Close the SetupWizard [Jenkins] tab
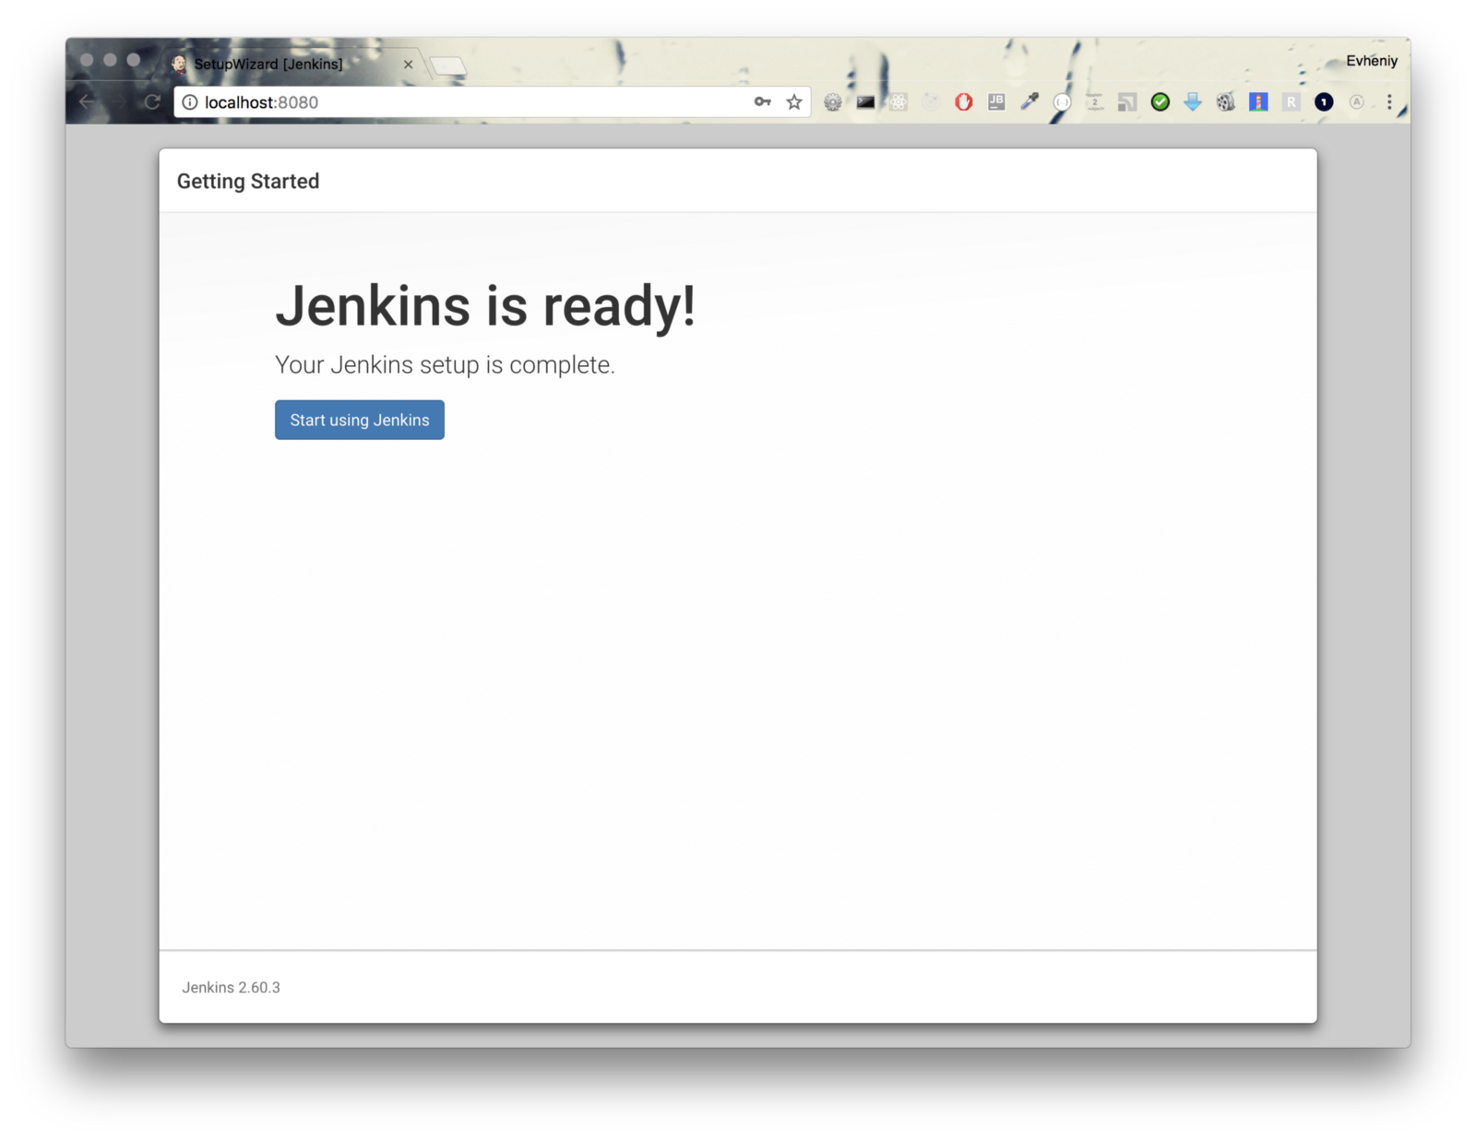This screenshot has width=1476, height=1141. pos(408,65)
